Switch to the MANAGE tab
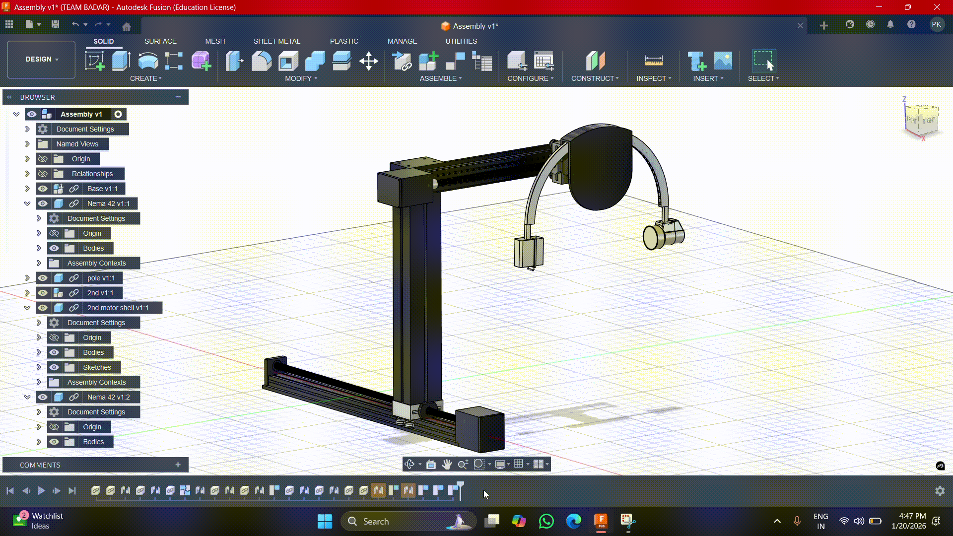The image size is (953, 536). [402, 41]
